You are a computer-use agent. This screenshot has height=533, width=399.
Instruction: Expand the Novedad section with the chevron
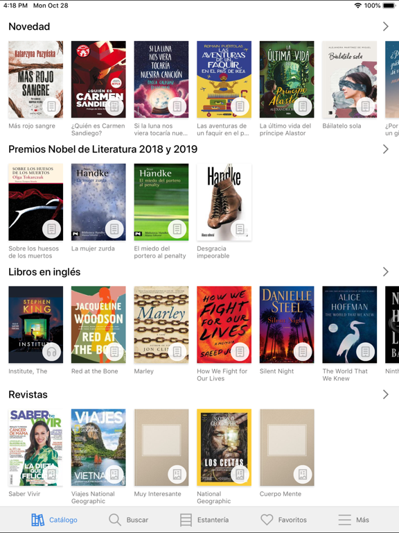pyautogui.click(x=386, y=26)
